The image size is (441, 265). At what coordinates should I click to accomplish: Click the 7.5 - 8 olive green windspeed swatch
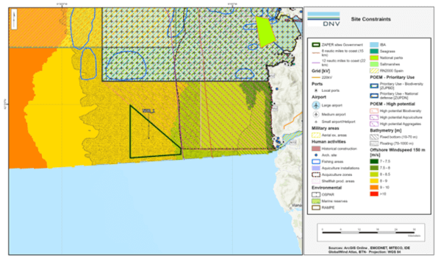[x=374, y=168]
